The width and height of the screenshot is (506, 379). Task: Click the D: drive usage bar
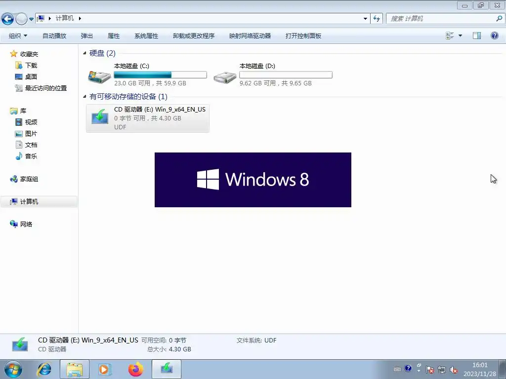(286, 75)
